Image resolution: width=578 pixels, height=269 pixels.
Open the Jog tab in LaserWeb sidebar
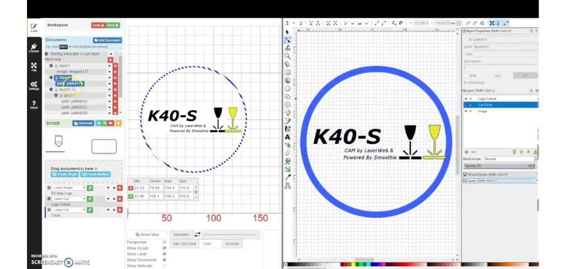pos(34,67)
